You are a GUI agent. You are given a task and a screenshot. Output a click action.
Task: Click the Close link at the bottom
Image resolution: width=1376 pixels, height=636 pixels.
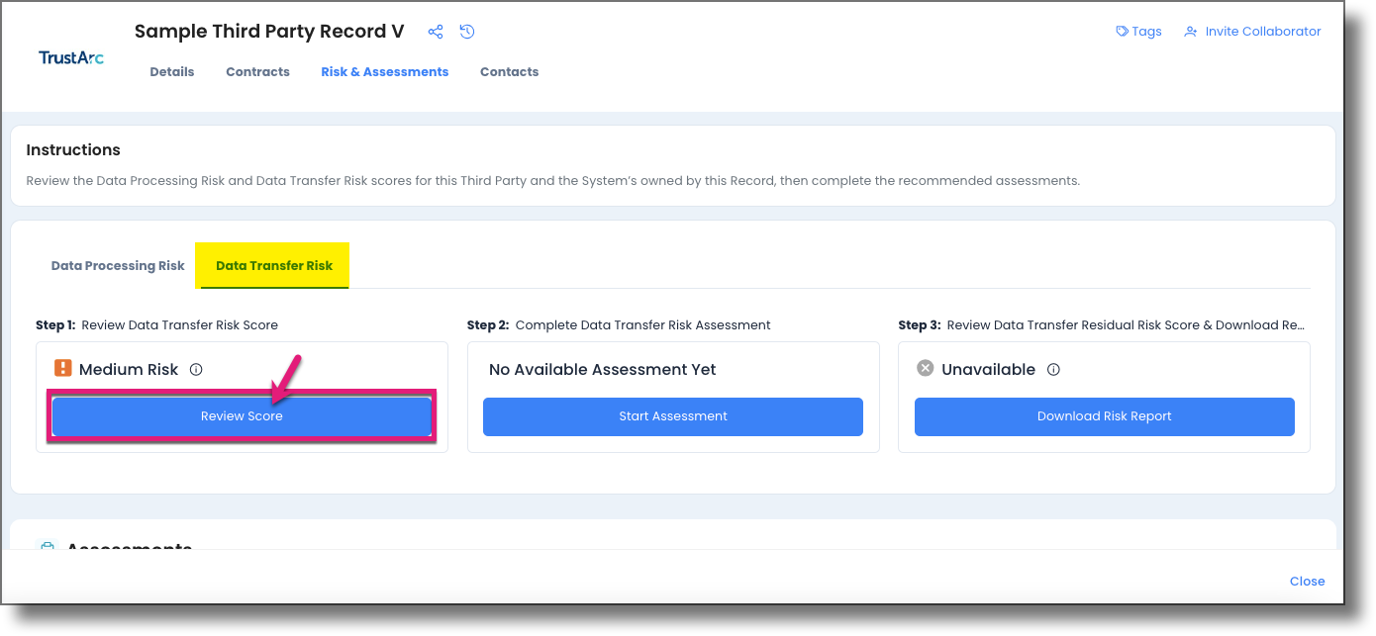pos(1307,581)
